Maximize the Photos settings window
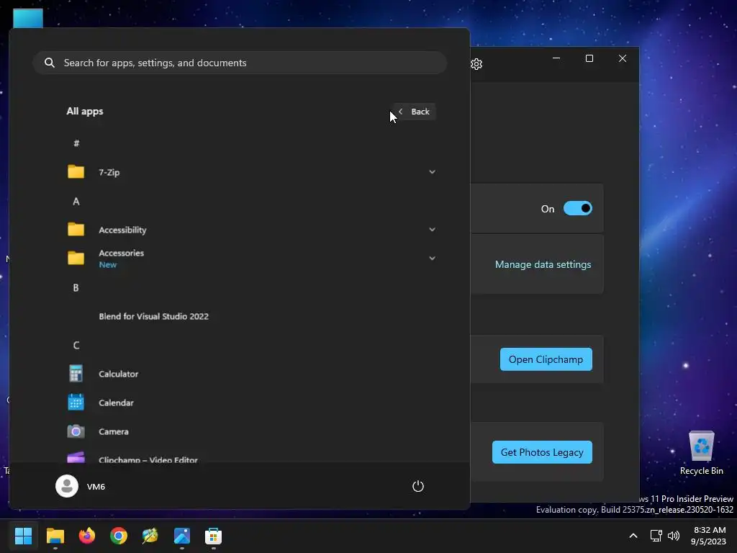Image resolution: width=737 pixels, height=553 pixels. click(x=589, y=58)
